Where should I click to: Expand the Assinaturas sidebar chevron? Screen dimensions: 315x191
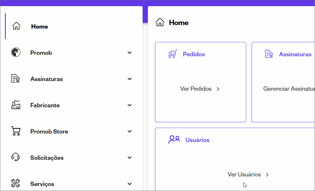[129, 79]
